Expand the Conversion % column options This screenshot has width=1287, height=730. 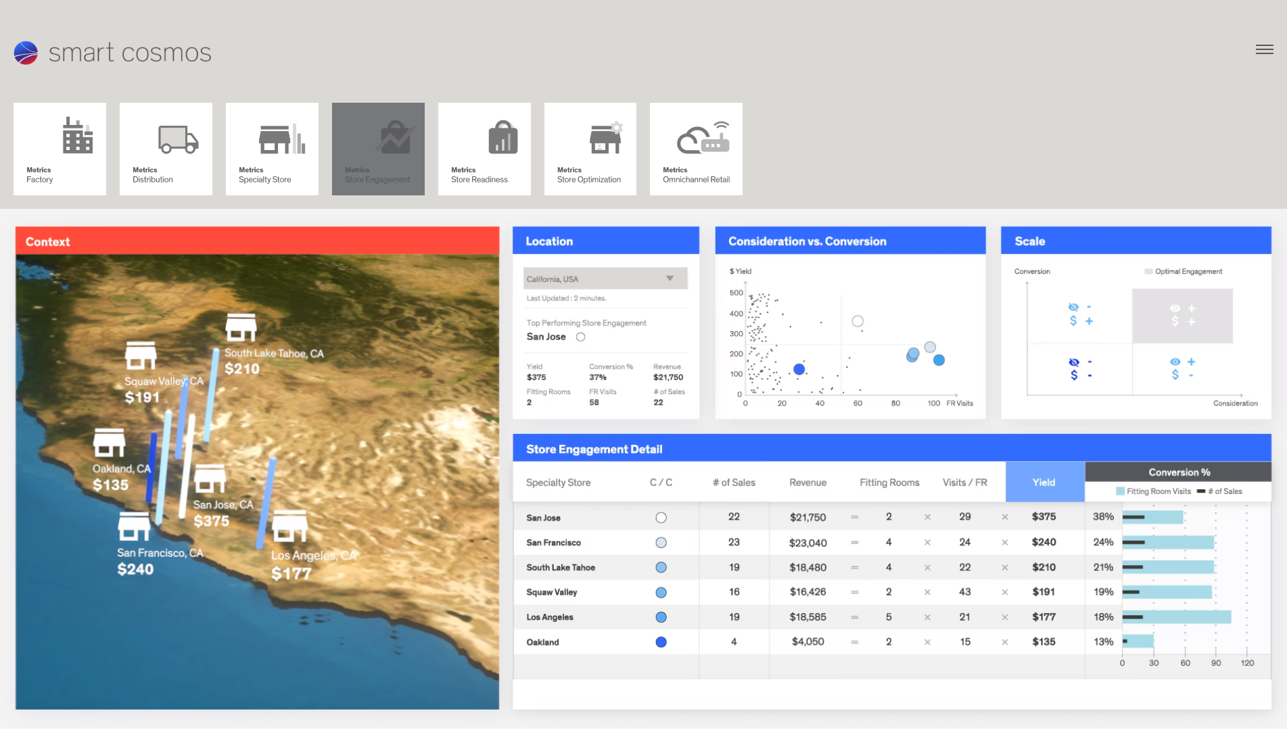click(1178, 472)
